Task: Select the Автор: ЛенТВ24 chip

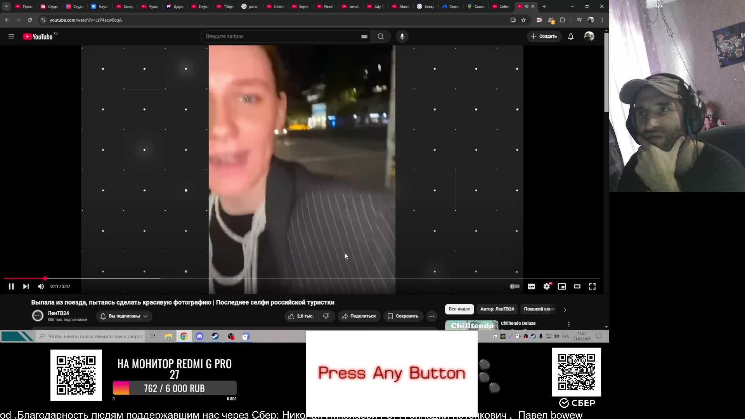Action: click(497, 309)
